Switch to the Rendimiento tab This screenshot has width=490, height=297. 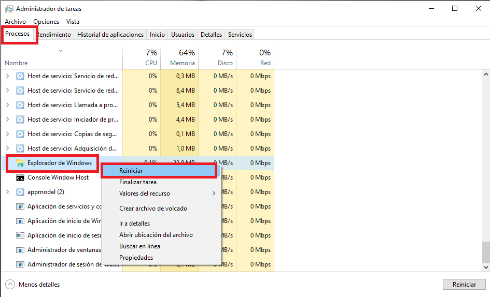(54, 35)
